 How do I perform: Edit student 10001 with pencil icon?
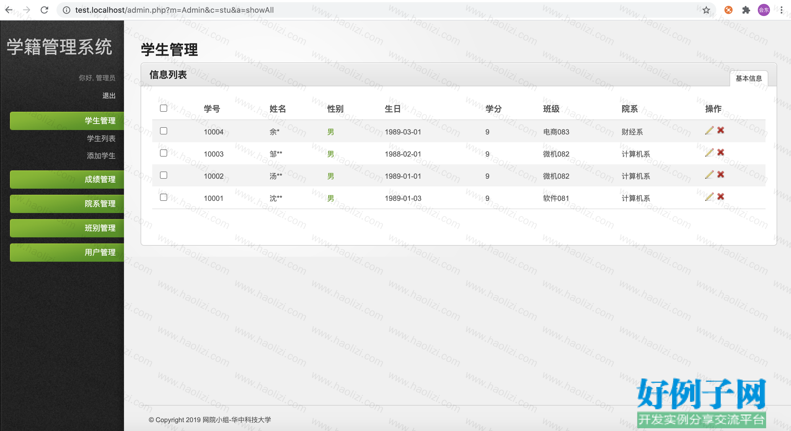[x=709, y=197]
